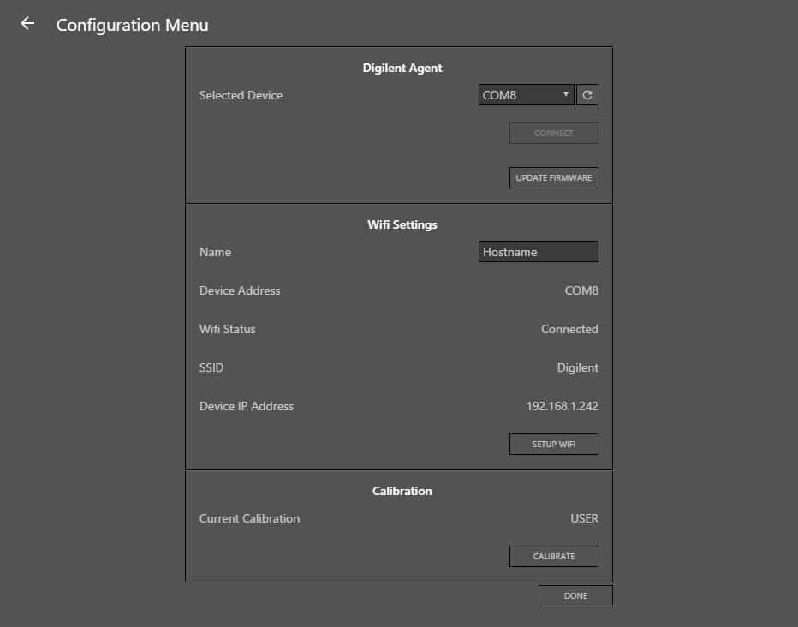The image size is (798, 627).
Task: Click the COM8 device address value
Action: pyautogui.click(x=581, y=290)
